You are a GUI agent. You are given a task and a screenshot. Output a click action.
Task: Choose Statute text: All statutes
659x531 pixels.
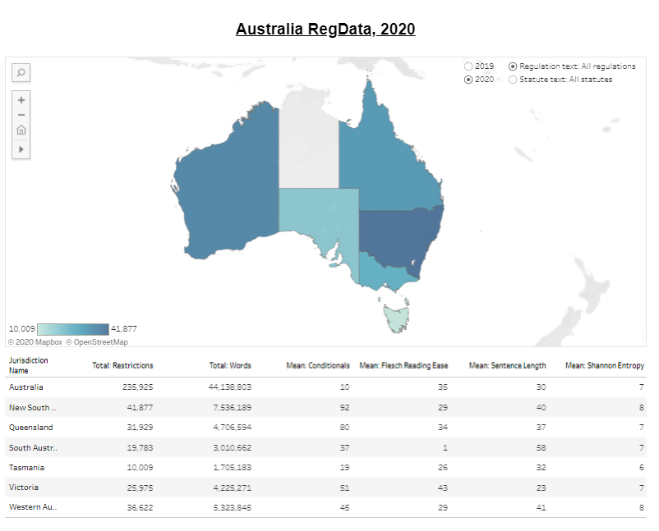click(513, 80)
